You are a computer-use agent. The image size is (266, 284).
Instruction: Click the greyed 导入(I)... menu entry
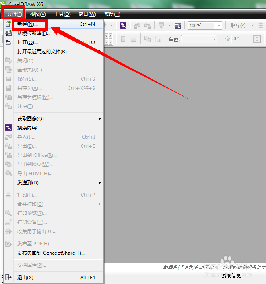(x=54, y=137)
